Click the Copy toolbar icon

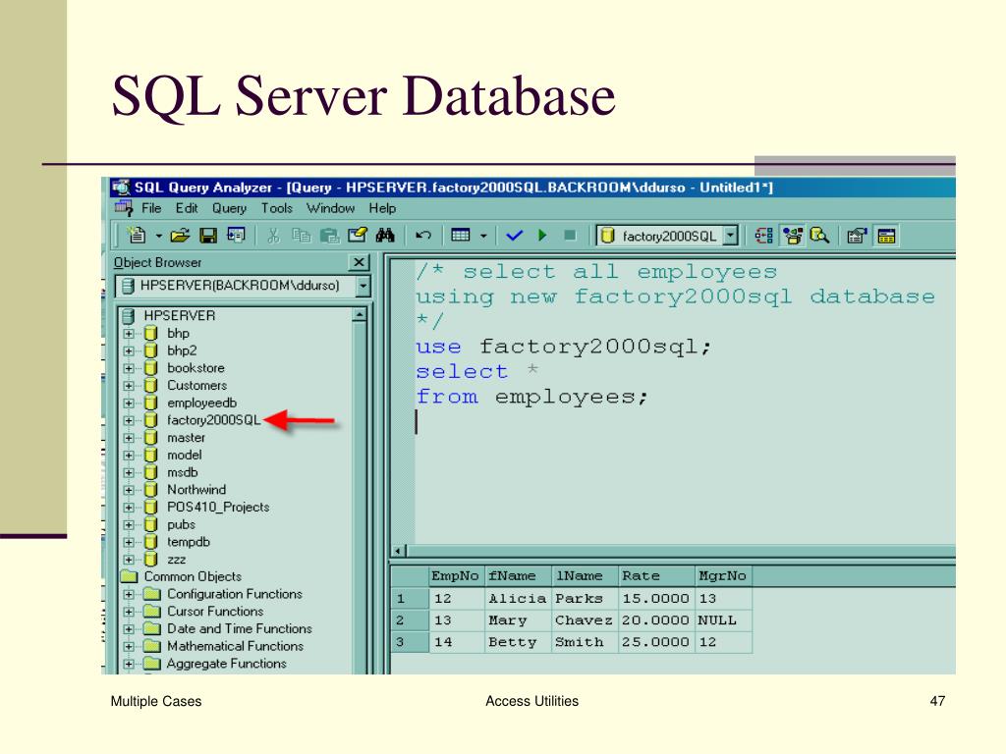click(x=301, y=236)
